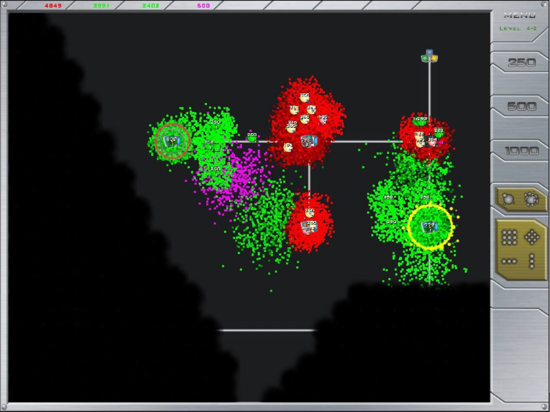Click the Level 4-2 label
550x412 pixels.
point(518,29)
